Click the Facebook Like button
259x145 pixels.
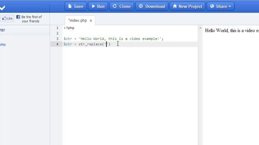7,19
